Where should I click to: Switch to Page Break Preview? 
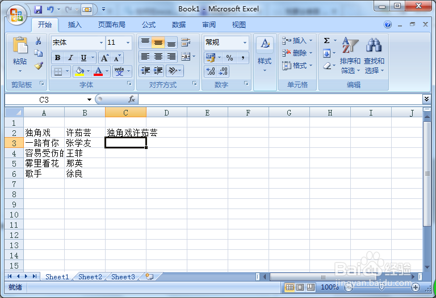pos(311,287)
